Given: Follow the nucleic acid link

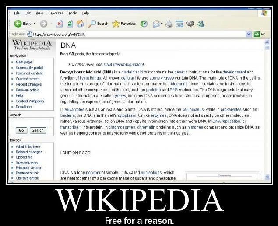Looking at the screenshot, I should pos(132,72).
